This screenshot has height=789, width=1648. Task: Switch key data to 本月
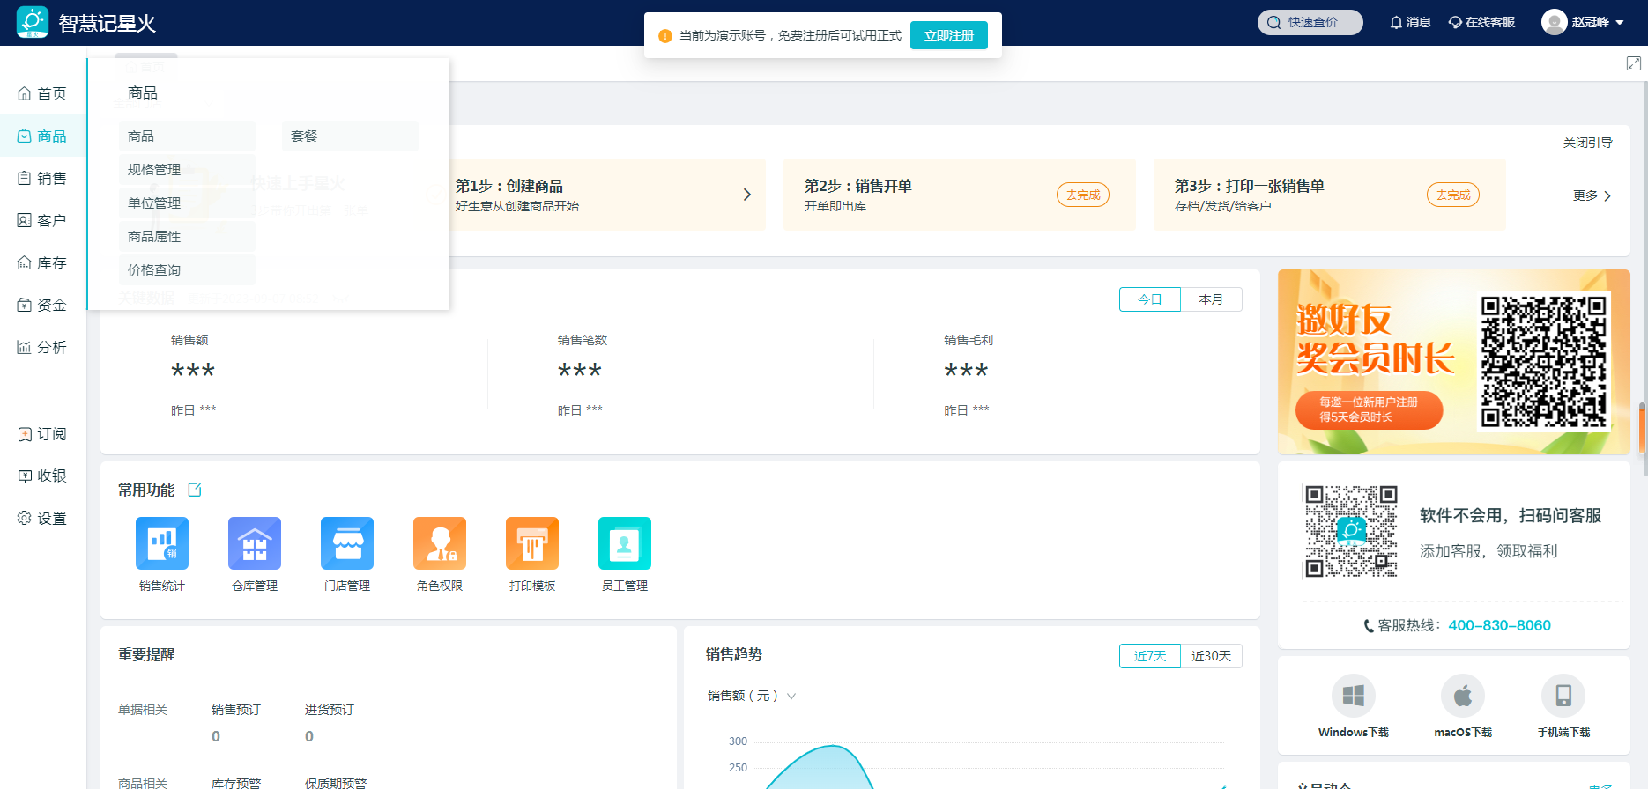coord(1211,299)
